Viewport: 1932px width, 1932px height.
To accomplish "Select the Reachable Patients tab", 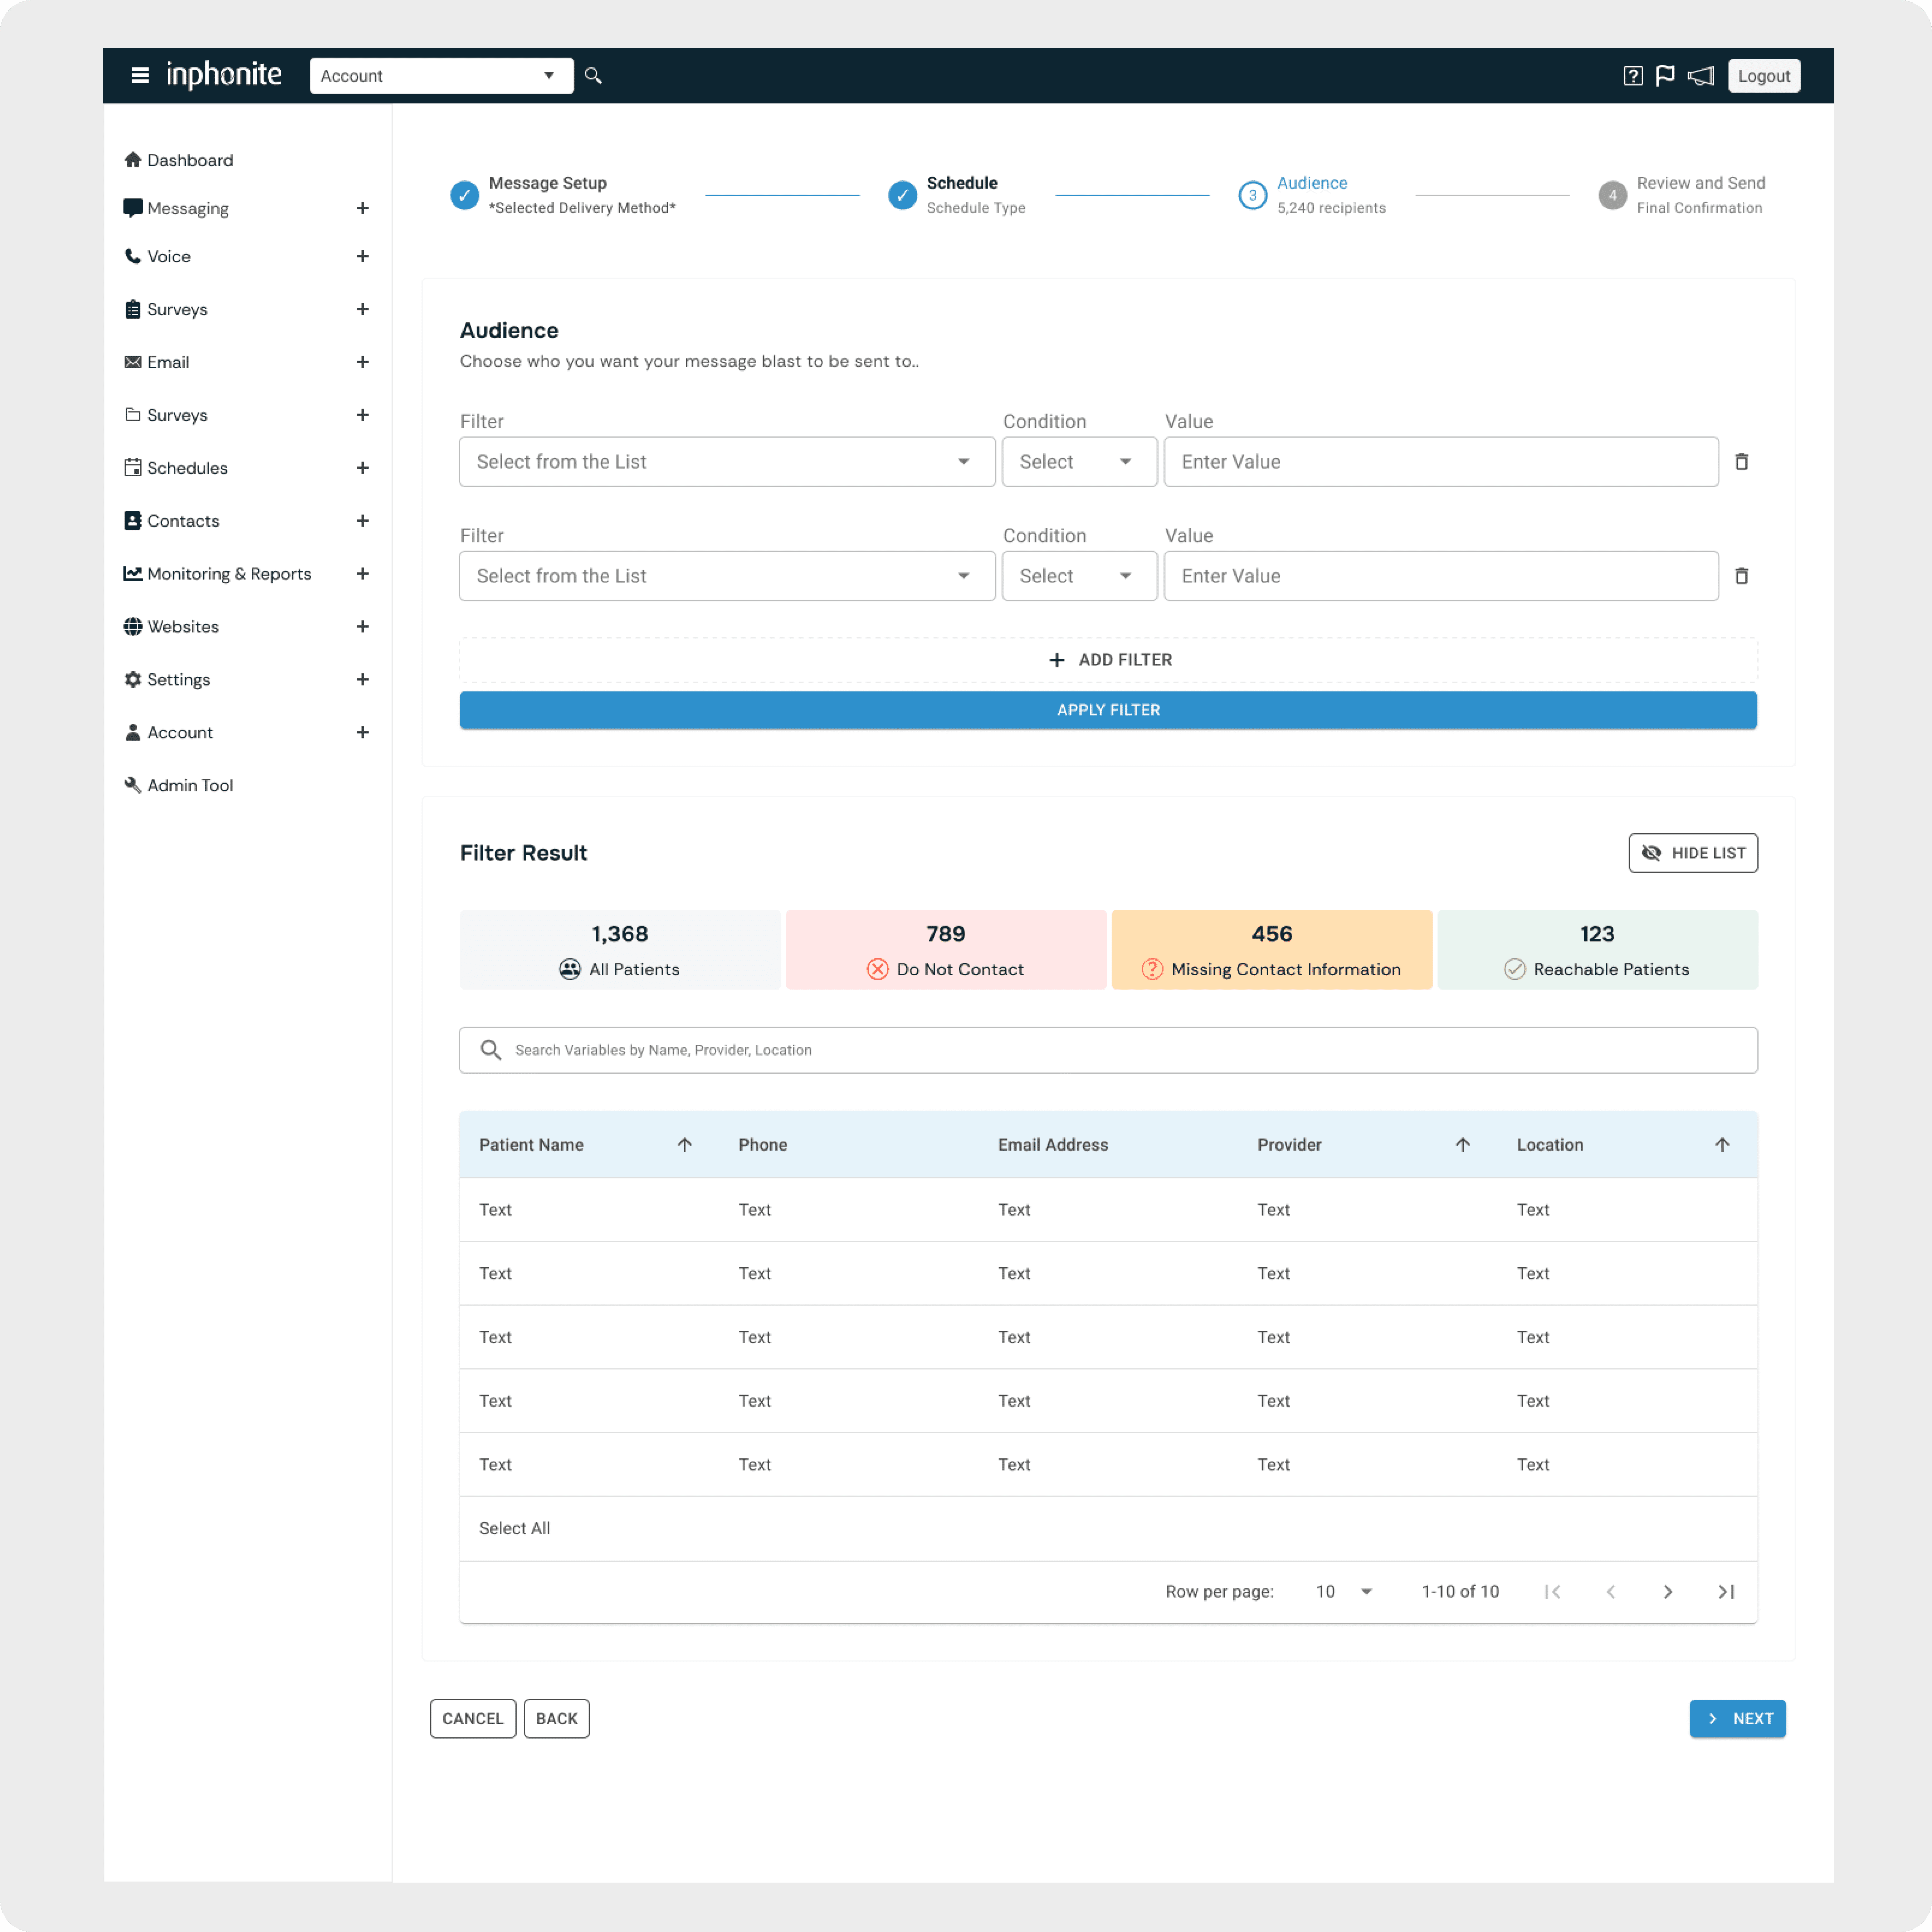I will [x=1597, y=950].
